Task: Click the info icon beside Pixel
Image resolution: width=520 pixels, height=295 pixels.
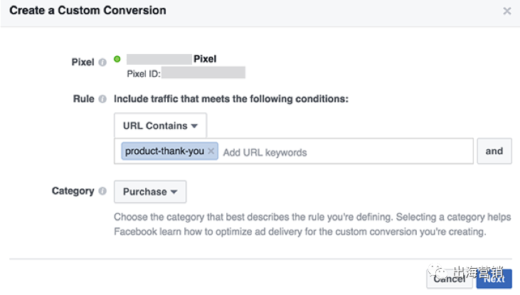Action: tap(102, 63)
